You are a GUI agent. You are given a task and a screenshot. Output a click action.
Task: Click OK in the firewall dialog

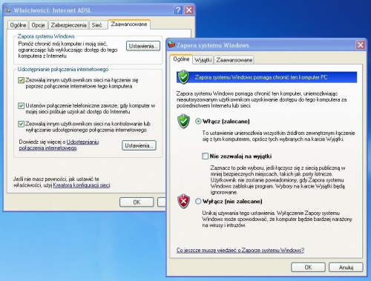point(308,267)
